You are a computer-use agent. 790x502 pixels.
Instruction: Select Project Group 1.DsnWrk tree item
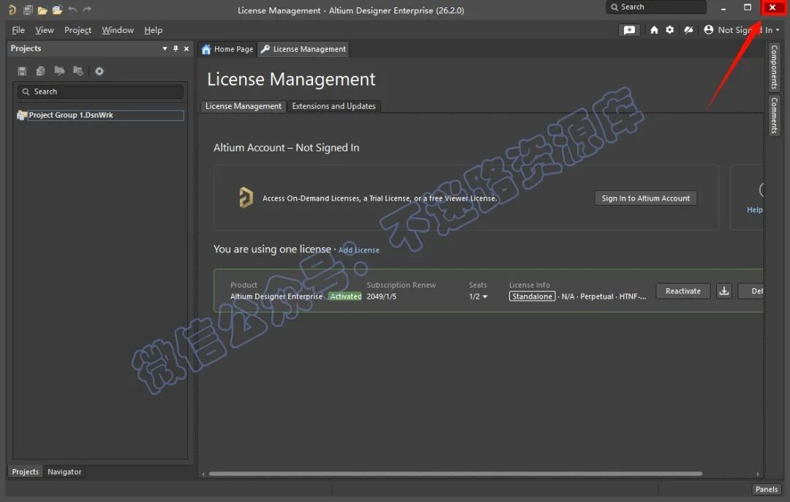pos(100,116)
